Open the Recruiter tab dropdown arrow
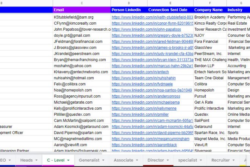The height and width of the screenshot is (167, 250). click(x=234, y=160)
